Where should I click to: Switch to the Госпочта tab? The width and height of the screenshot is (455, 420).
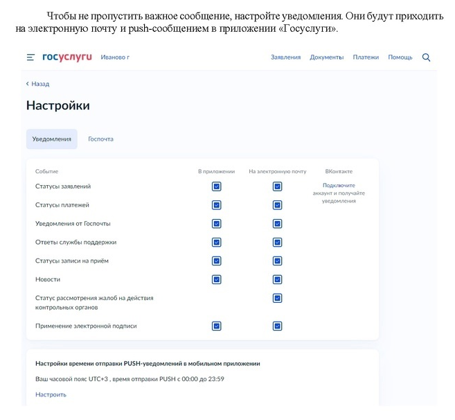tap(100, 139)
